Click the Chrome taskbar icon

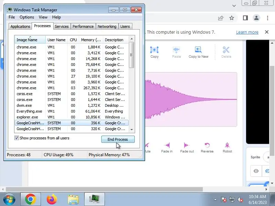tap(31, 199)
